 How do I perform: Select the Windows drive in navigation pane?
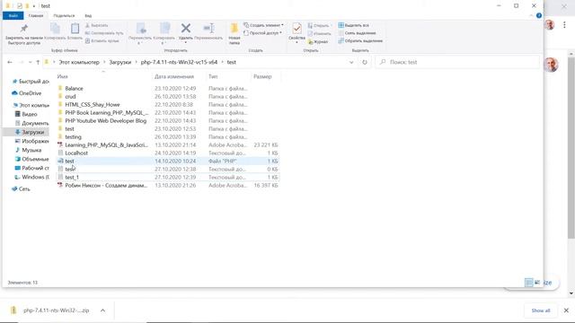coord(31,177)
